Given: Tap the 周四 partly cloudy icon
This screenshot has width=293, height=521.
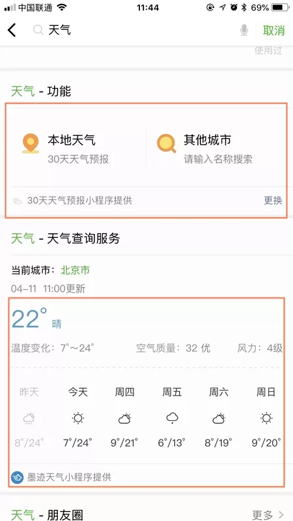Looking at the screenshot, I should point(124,418).
